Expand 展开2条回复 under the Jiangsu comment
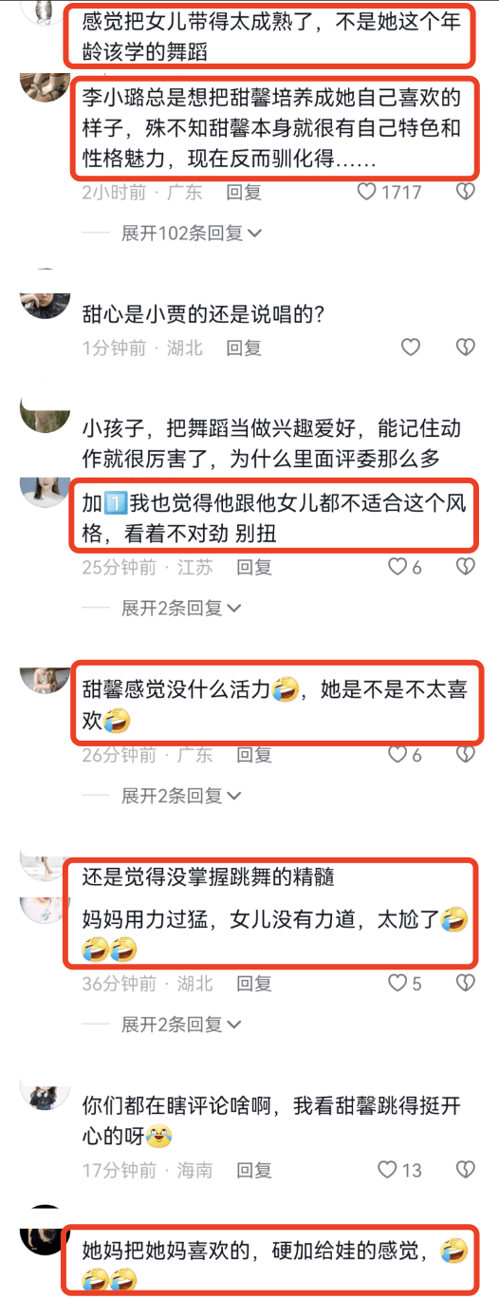Image resolution: width=499 pixels, height=1299 pixels. click(x=181, y=608)
